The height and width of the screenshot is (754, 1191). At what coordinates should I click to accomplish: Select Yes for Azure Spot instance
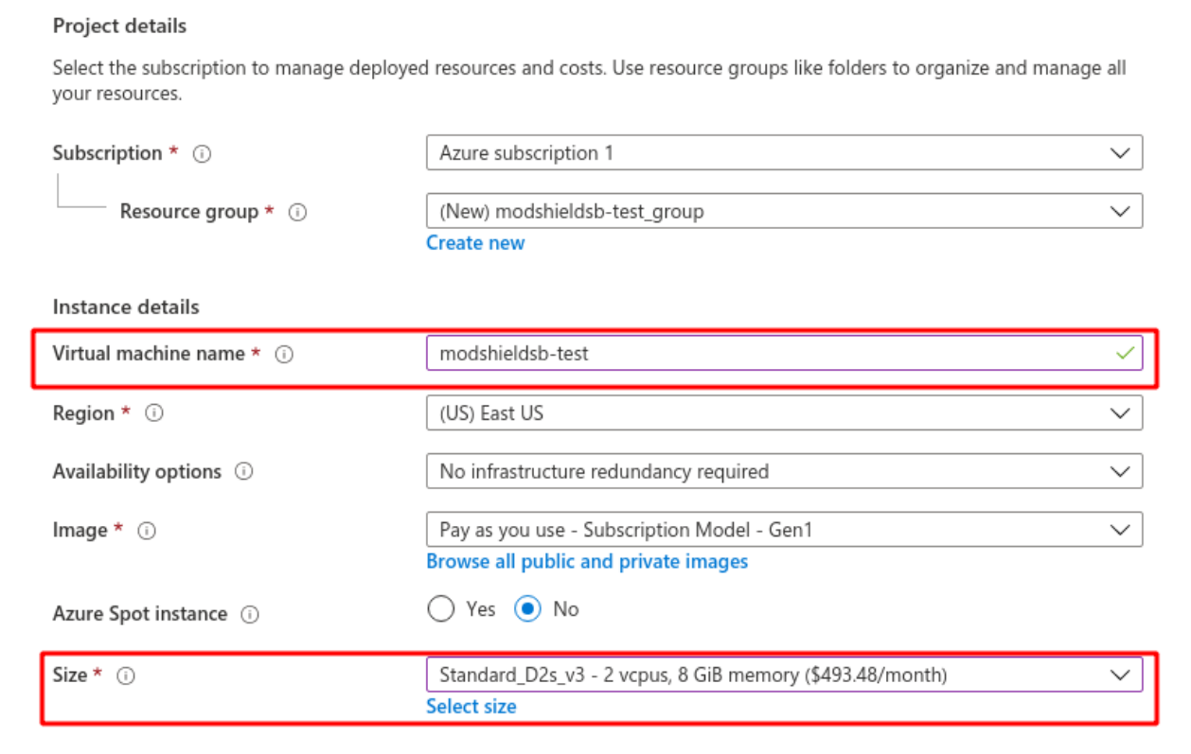(441, 609)
